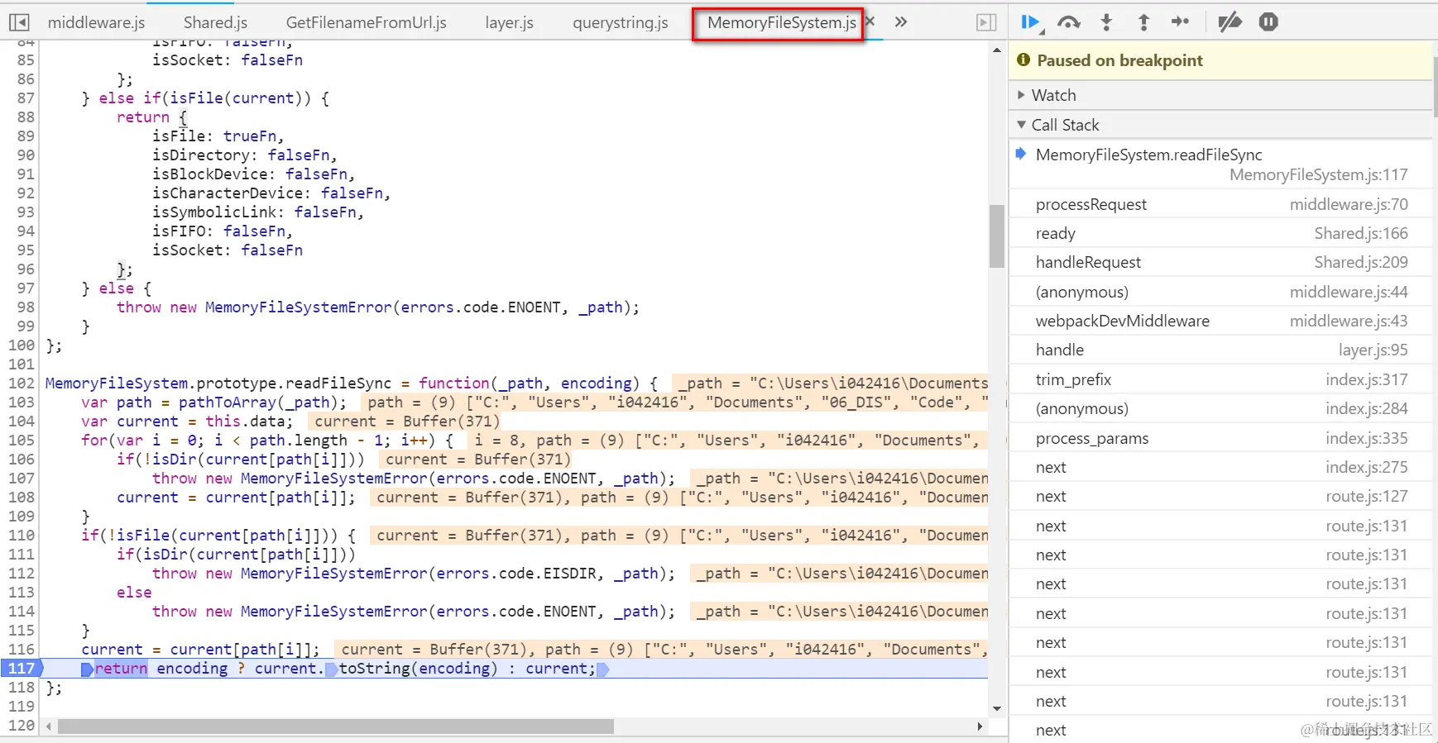This screenshot has height=743, width=1438.
Task: Click 'isCharacterDevice' property on line 92
Action: 228,193
